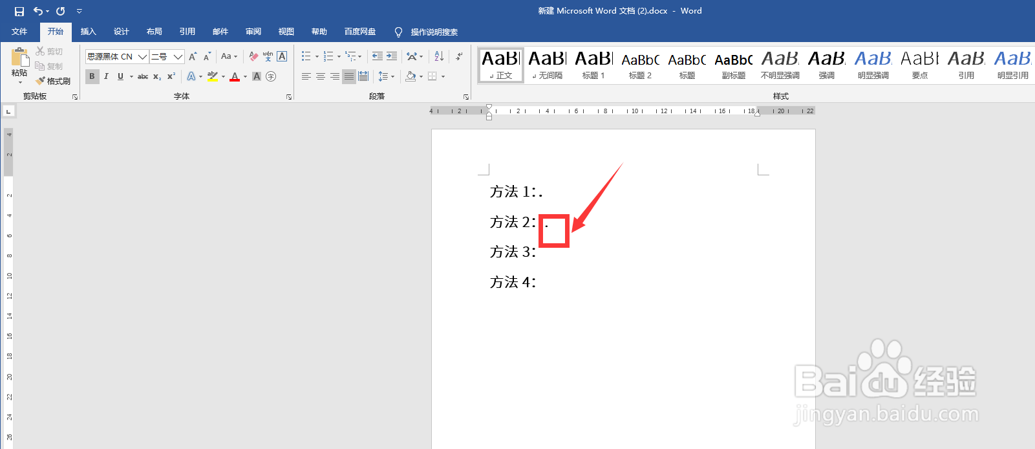Switch to the 布局 Layout tab
The height and width of the screenshot is (449, 1035).
click(154, 32)
